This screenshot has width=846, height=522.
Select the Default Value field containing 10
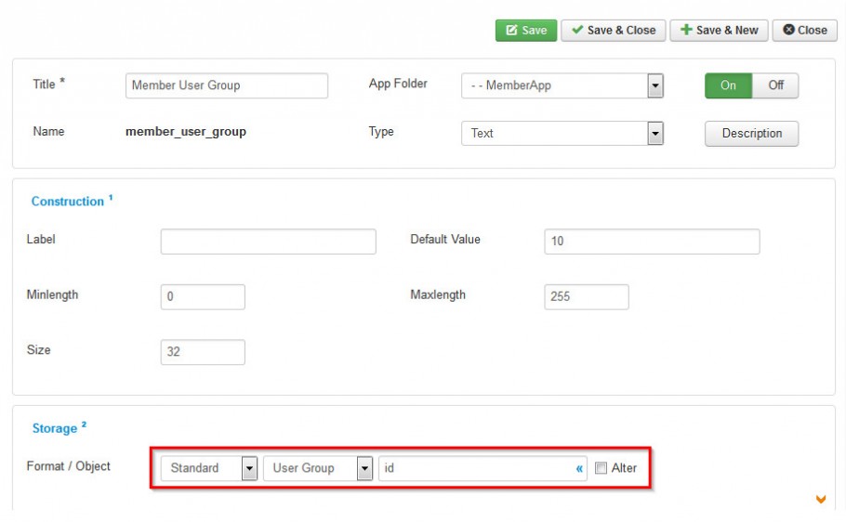(x=652, y=241)
